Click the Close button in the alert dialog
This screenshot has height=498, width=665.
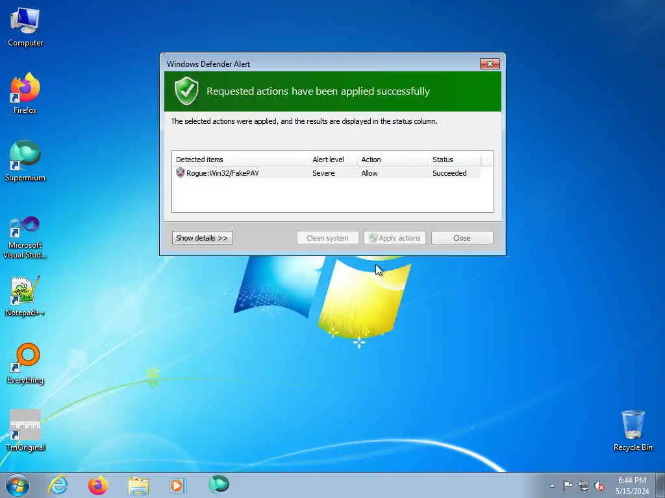(x=462, y=237)
